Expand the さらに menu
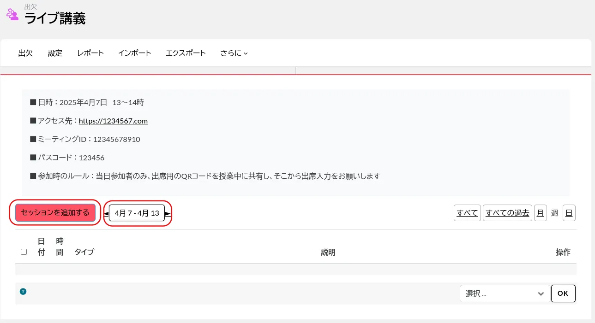Screen dimensions: 595x323 [x=234, y=53]
